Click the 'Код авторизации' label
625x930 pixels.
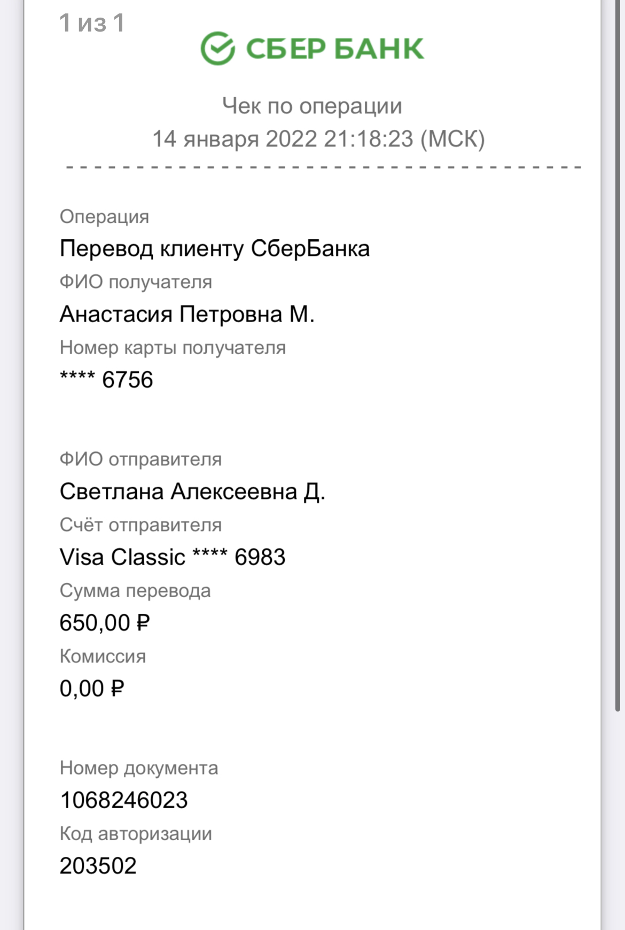tap(136, 834)
